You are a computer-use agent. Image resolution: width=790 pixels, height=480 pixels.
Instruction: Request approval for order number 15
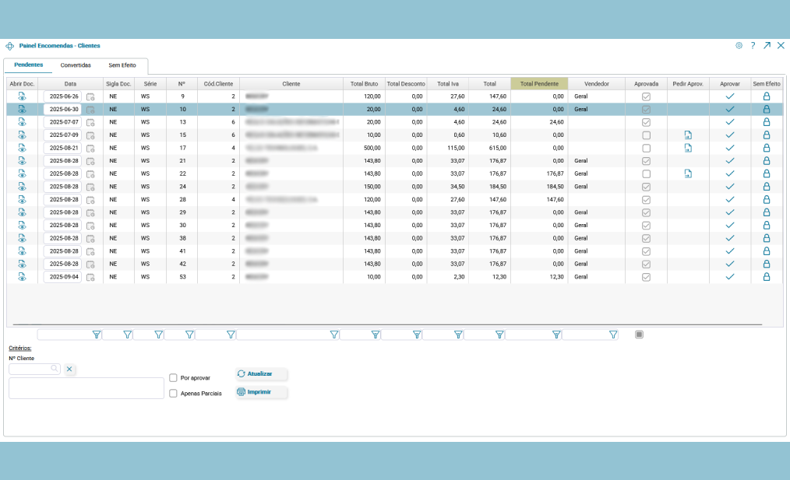(x=688, y=135)
